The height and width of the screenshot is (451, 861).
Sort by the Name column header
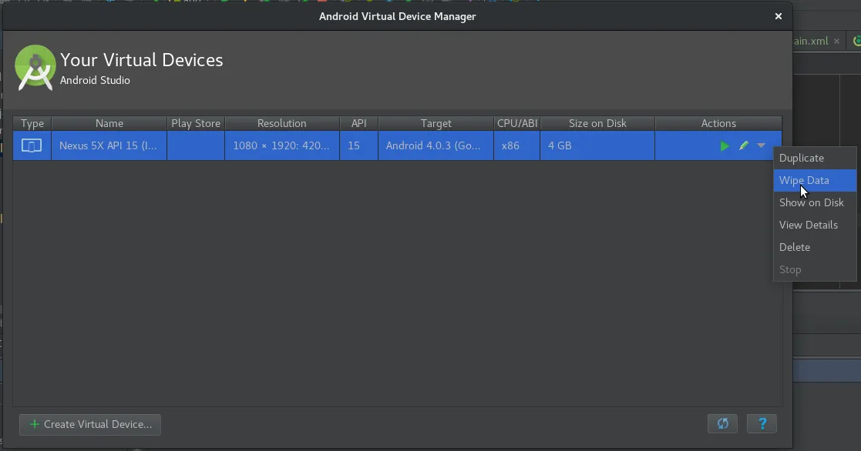pyautogui.click(x=109, y=123)
